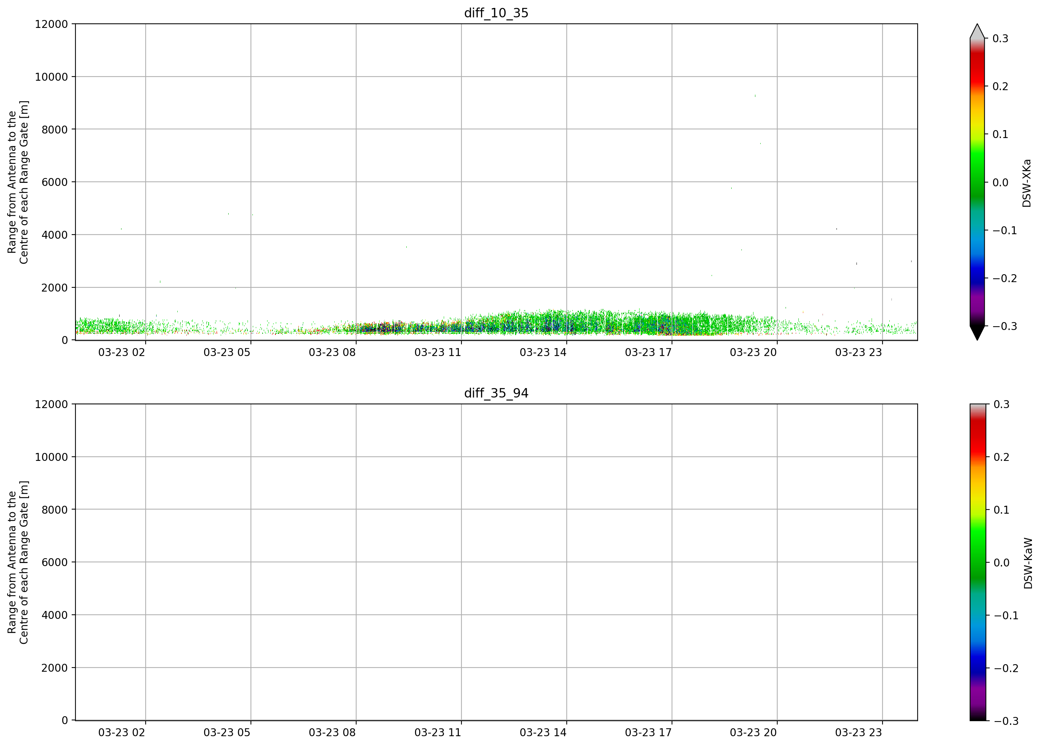1041x746 pixels.
Task: Click the 8000 y-tick in bottom plot
Action: coord(55,510)
